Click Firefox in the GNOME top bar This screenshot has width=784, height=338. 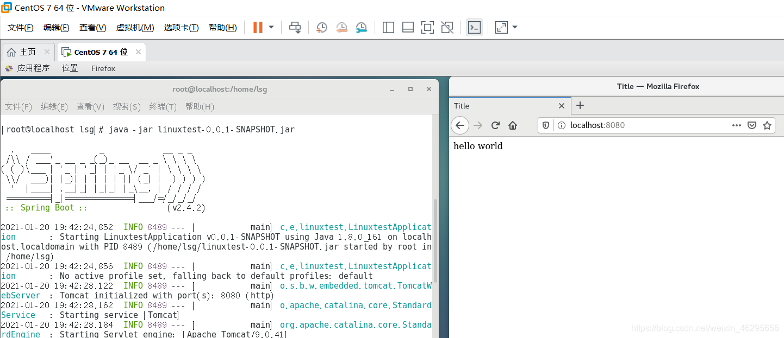click(x=103, y=68)
